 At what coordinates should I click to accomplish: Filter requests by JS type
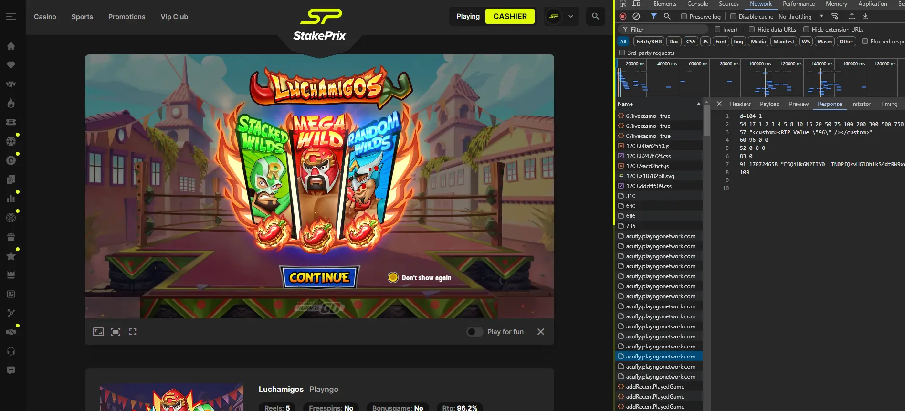pyautogui.click(x=705, y=42)
